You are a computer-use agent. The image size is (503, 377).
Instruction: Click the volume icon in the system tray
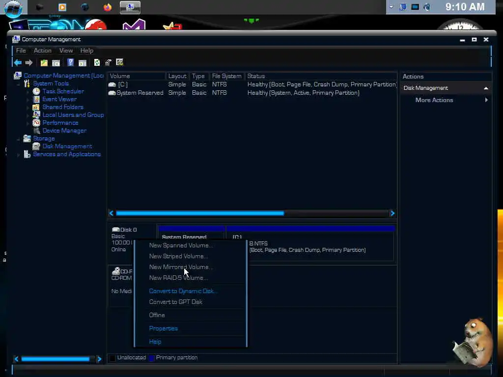pos(427,7)
